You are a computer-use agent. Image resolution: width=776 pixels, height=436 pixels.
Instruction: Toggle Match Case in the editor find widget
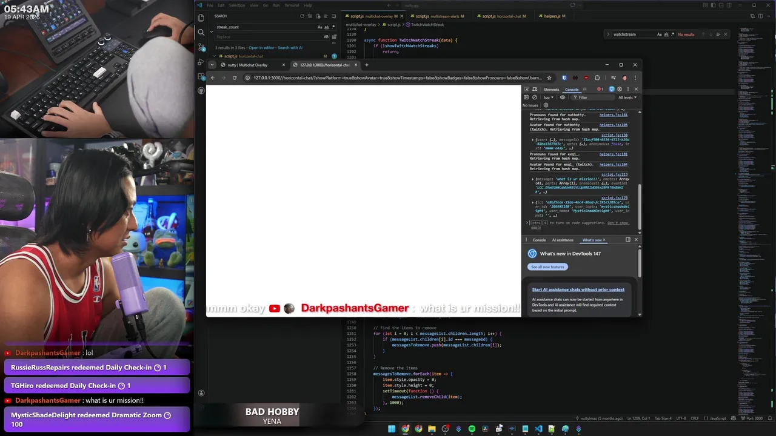[660, 35]
